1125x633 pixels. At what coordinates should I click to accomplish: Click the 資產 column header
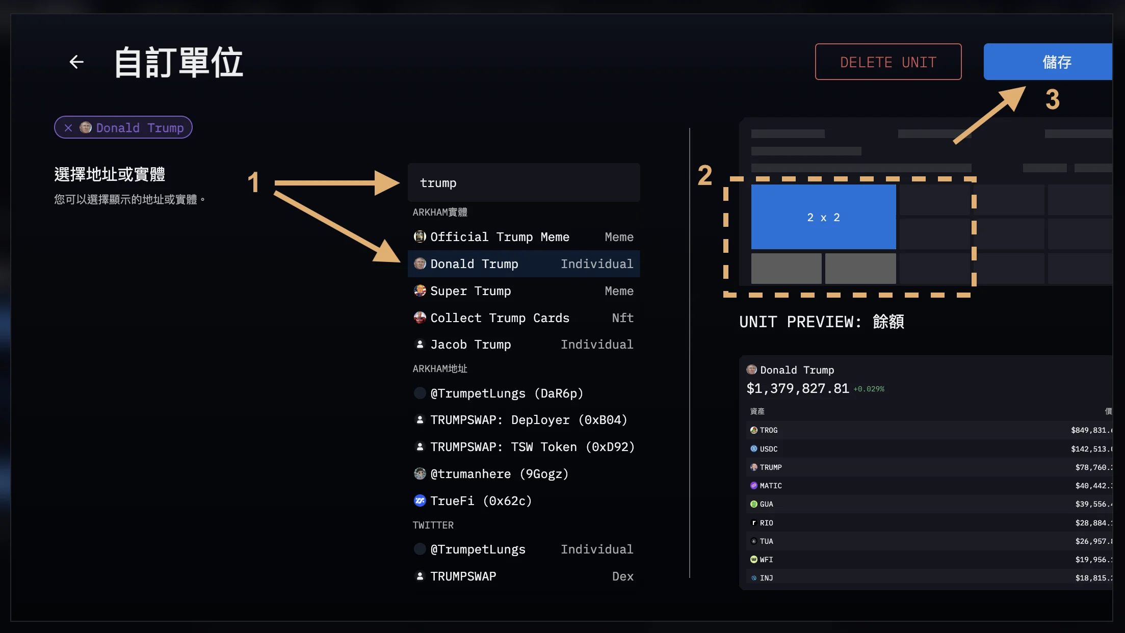click(x=757, y=411)
